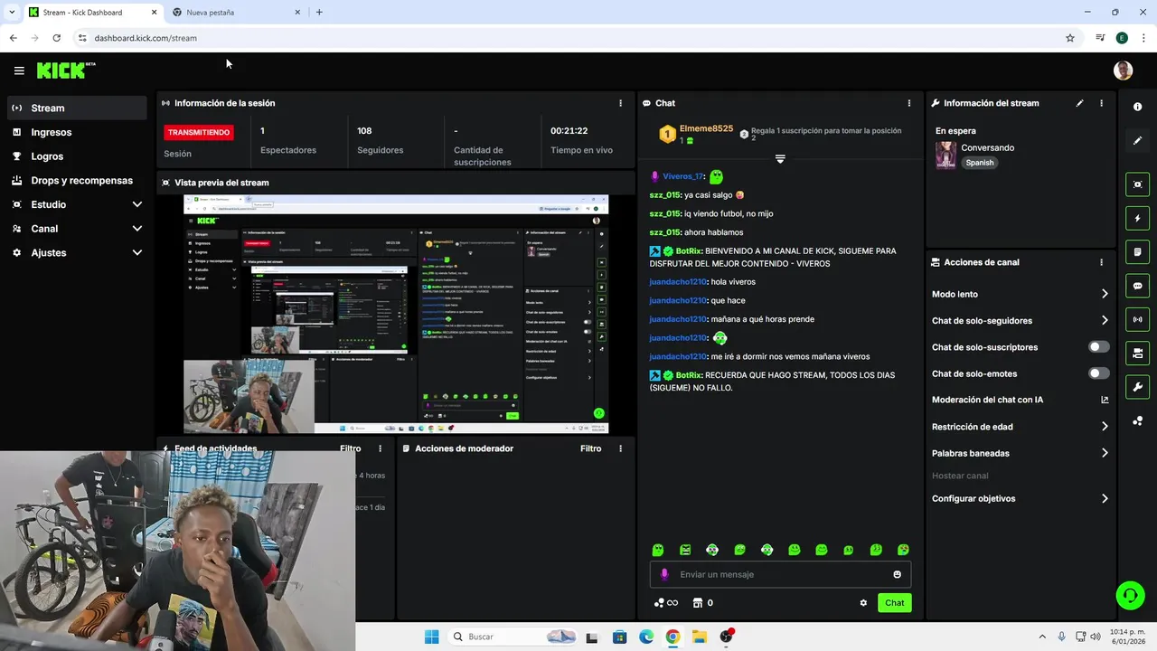Image resolution: width=1157 pixels, height=651 pixels.
Task: Click szz_015 username on 'ahora hablamos' message
Action: pyautogui.click(x=664, y=232)
